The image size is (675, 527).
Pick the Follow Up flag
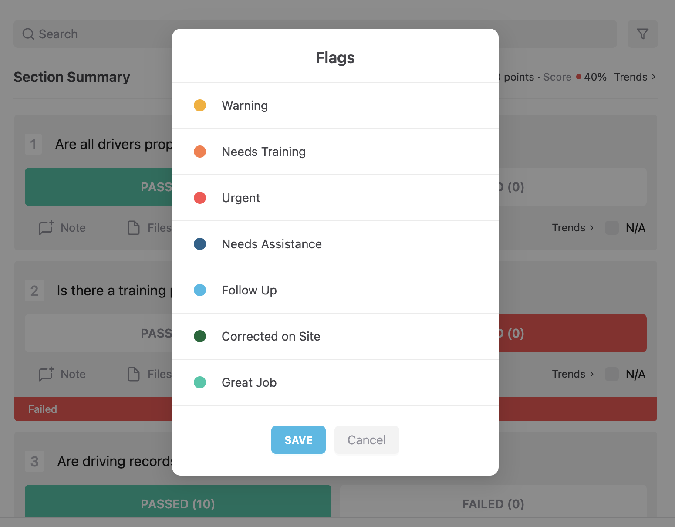point(335,290)
